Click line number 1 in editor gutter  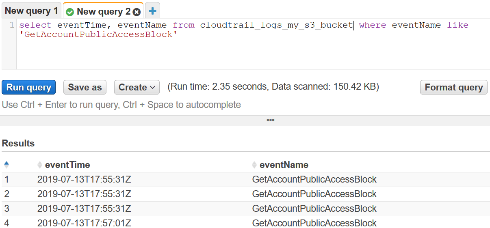(12, 25)
